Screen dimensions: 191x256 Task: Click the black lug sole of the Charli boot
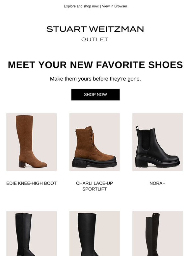(x=95, y=163)
